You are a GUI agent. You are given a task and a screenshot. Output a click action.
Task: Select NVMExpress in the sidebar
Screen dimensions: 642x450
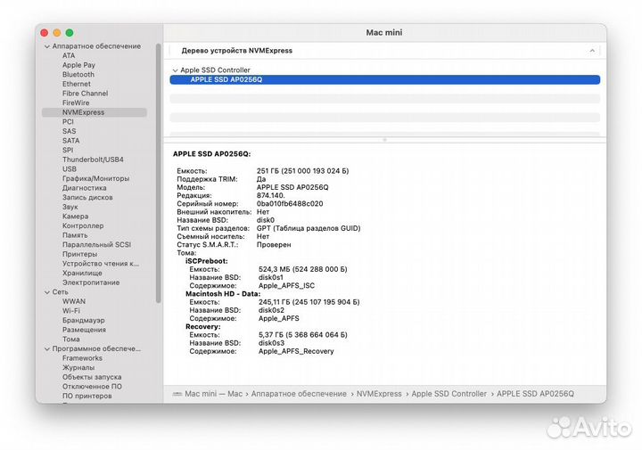(x=95, y=112)
